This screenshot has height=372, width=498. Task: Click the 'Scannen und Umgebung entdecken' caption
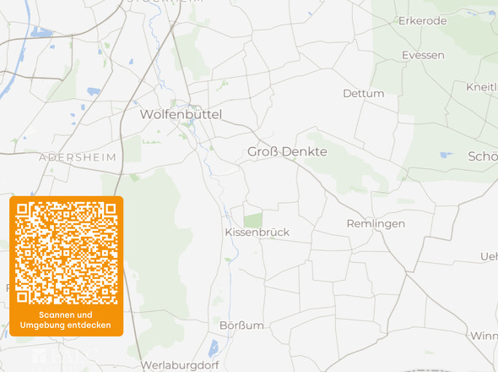click(x=66, y=320)
